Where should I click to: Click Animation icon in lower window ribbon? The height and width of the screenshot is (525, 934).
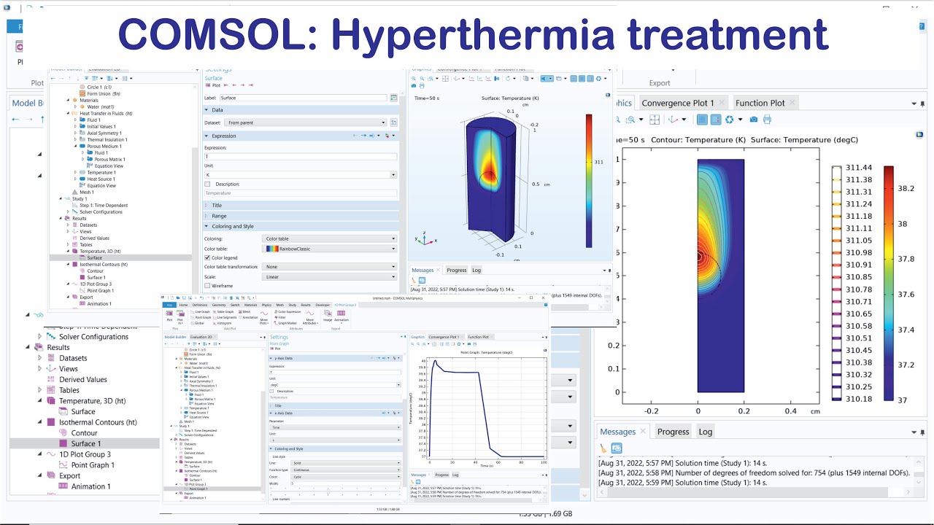point(341,313)
